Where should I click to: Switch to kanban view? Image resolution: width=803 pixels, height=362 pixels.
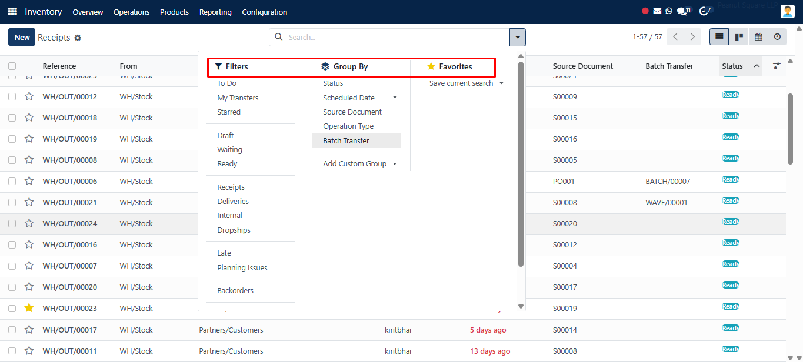click(x=739, y=37)
